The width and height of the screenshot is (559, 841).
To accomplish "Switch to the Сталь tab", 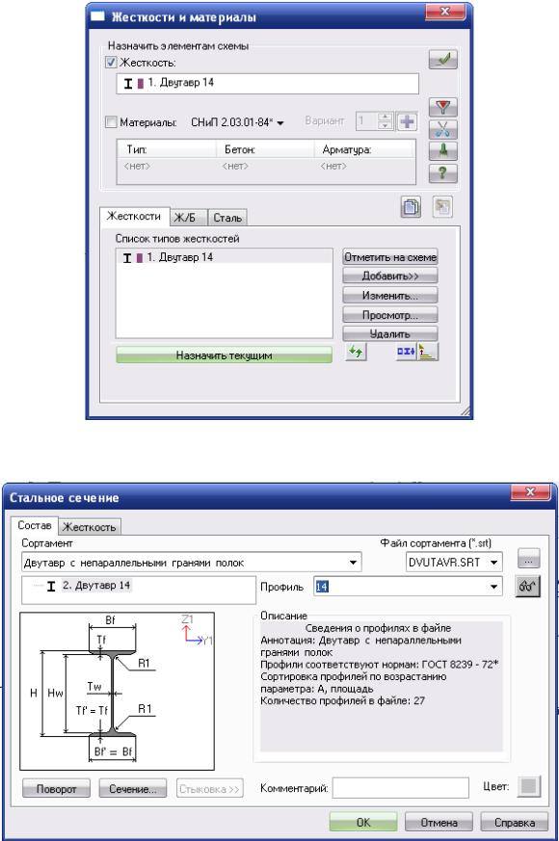I will pyautogui.click(x=227, y=217).
